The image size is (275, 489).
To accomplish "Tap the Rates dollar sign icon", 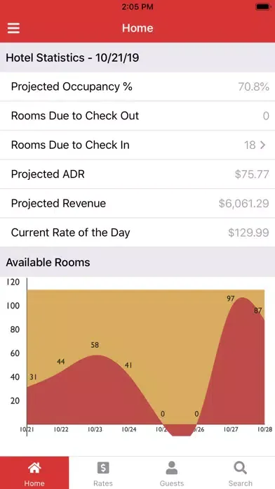I will 103,468.
